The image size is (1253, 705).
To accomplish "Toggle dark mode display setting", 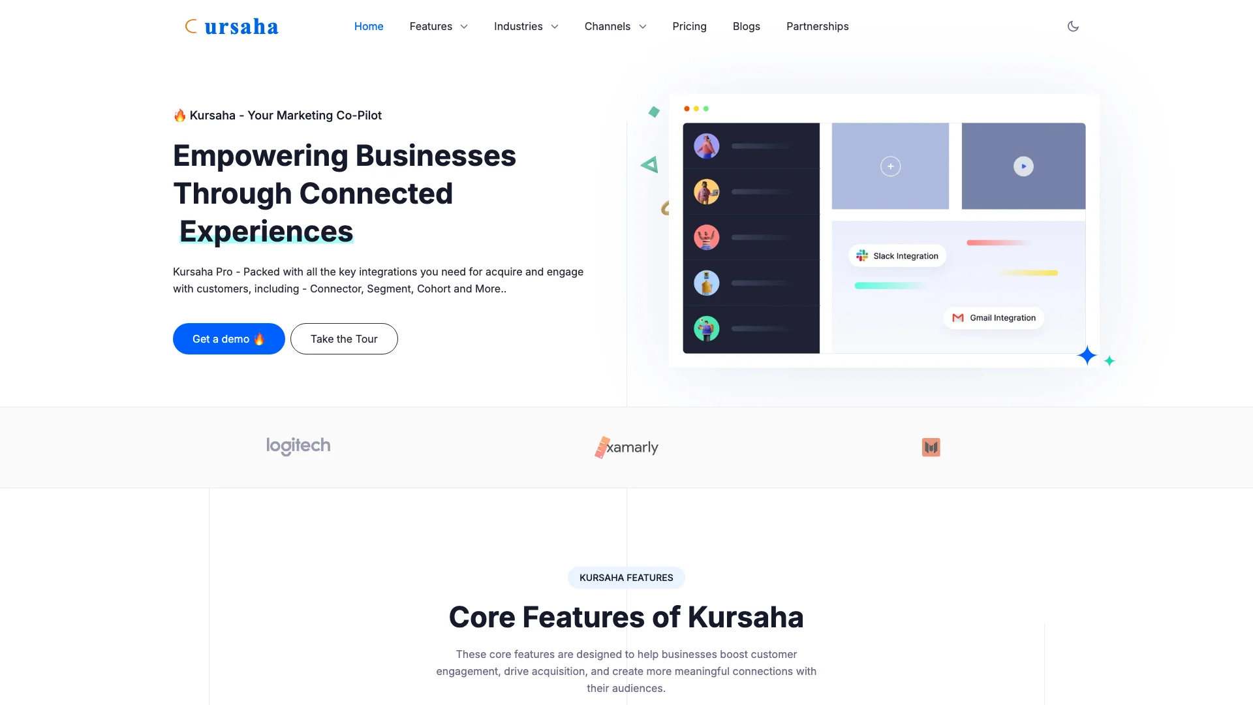I will (1073, 26).
